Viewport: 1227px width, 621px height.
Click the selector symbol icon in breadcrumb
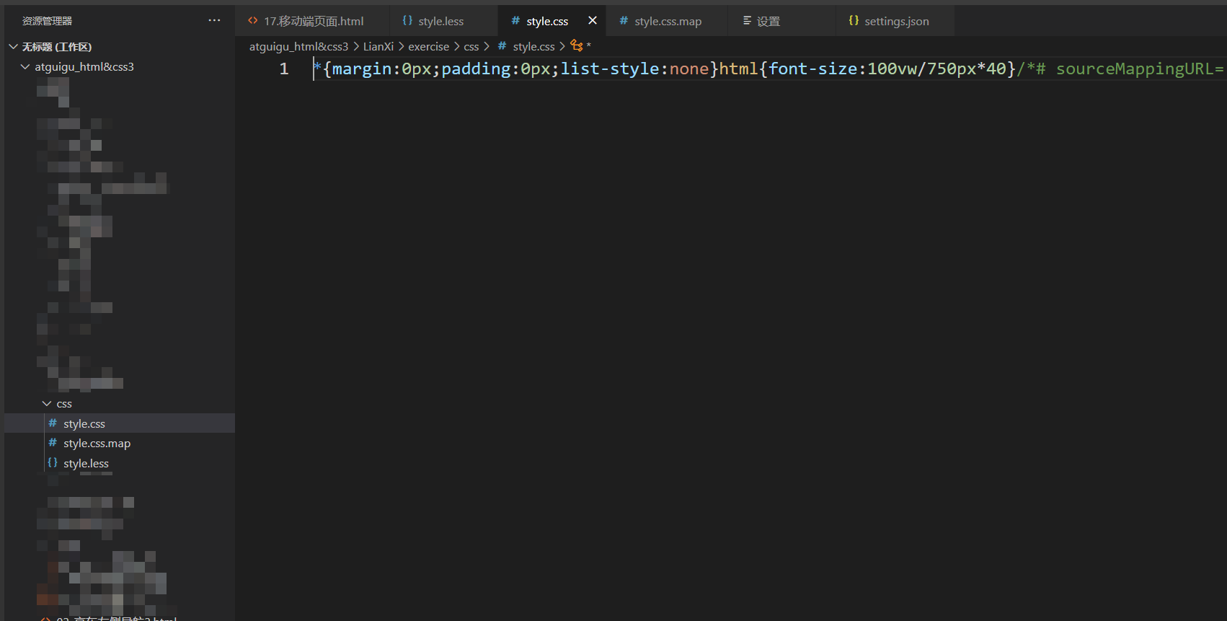click(x=576, y=45)
